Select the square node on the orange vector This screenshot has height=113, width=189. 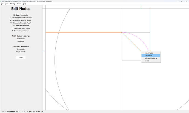pyautogui.click(x=122, y=32)
